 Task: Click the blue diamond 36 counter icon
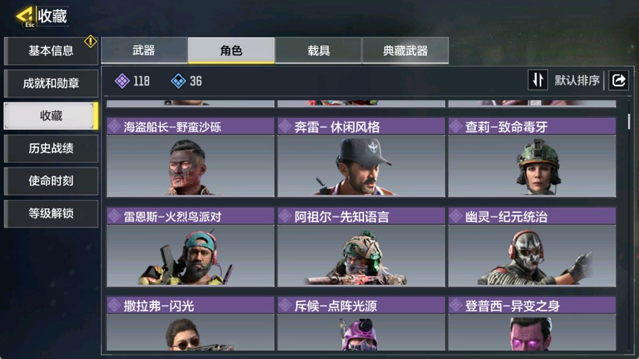tap(178, 81)
